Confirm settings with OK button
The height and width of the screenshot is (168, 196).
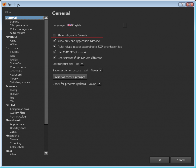click(x=160, y=160)
